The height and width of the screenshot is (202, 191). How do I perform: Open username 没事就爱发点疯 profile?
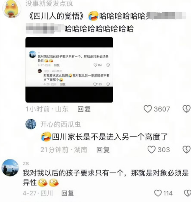(49, 4)
